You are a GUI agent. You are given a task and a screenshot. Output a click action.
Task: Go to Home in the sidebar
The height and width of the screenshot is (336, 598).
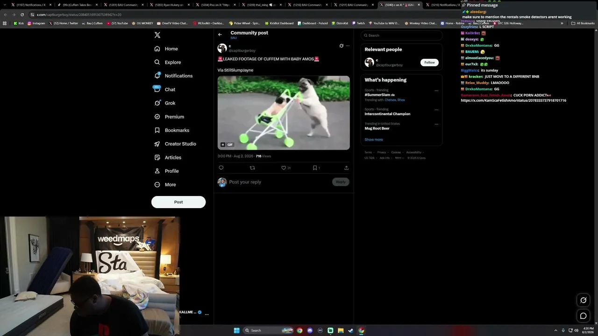point(166,49)
